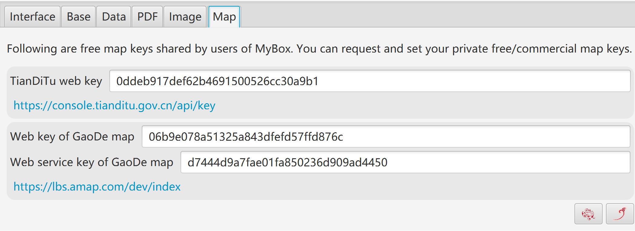
Task: Click 'Web service key of GaoDe map' label
Action: [91, 162]
